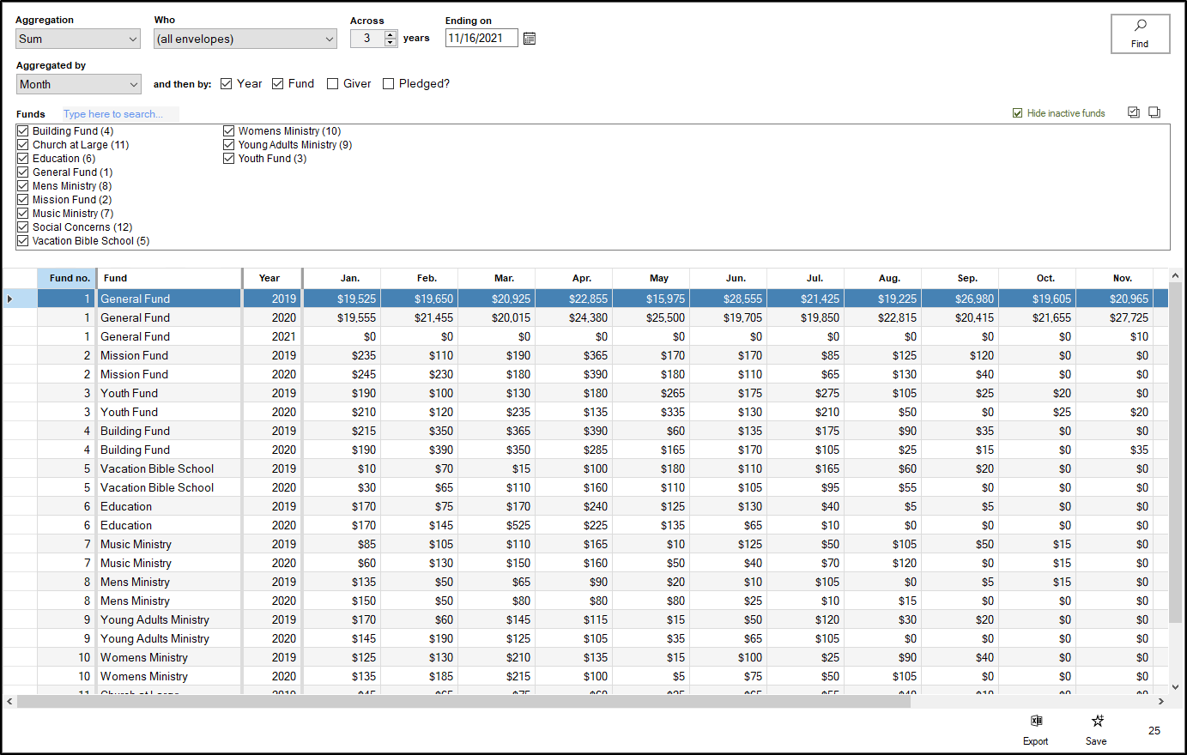1187x755 pixels.
Task: Toggle the Pledged? checkbox
Action: [x=389, y=84]
